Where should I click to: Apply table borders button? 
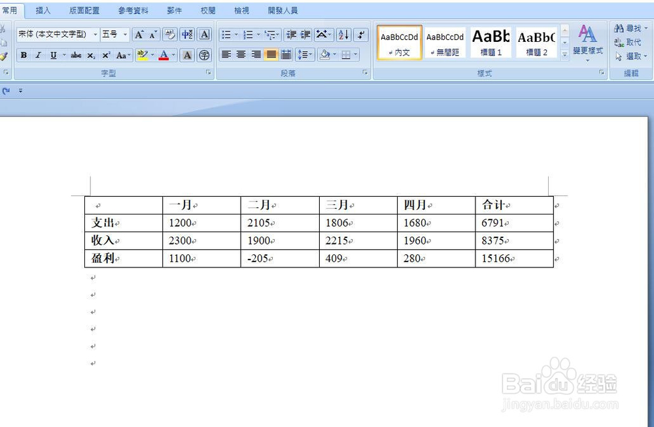(346, 54)
